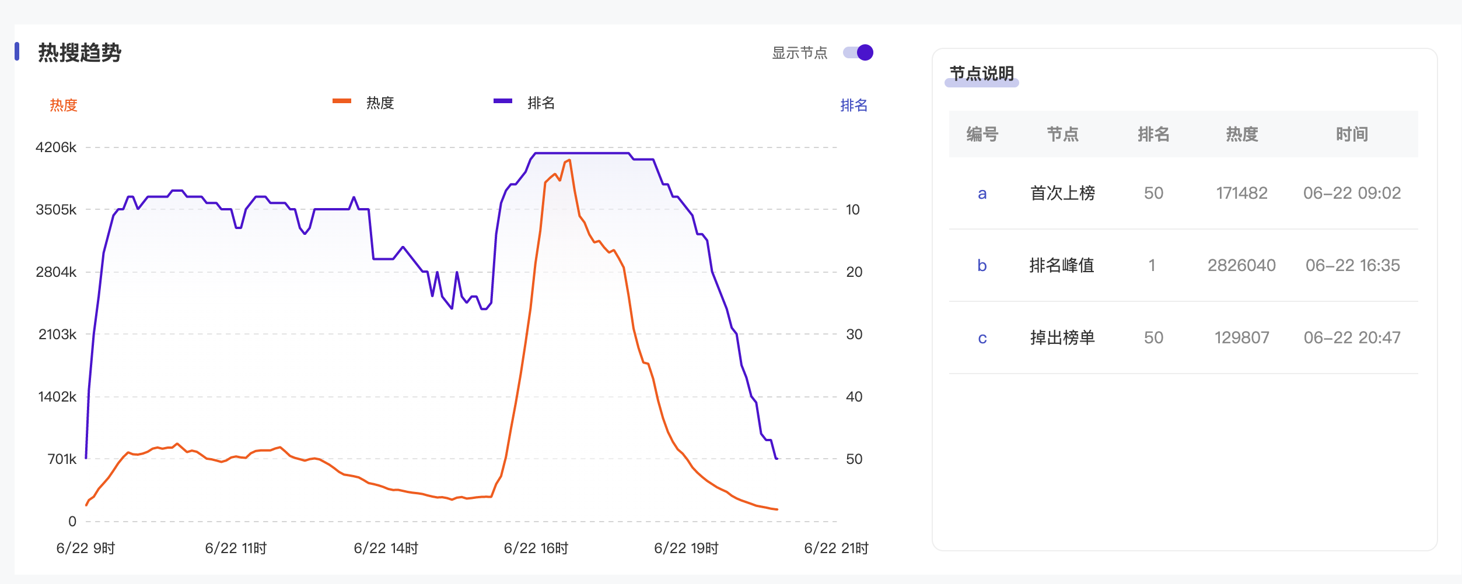Click the rank axis label 30

[854, 335]
